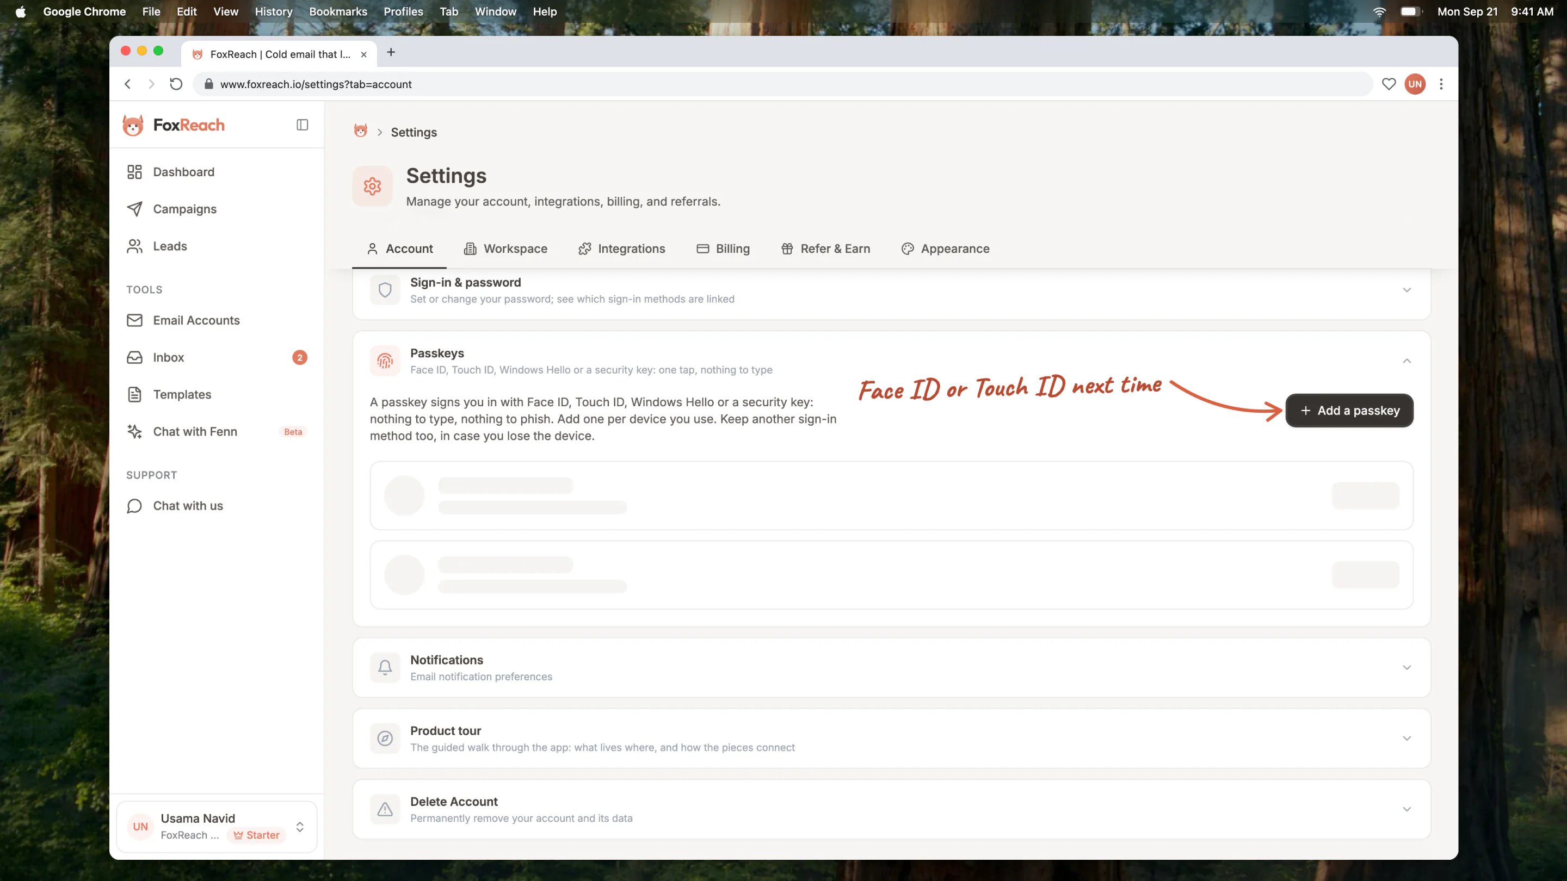Click the Passkeys fingerprint icon
Screen dimensions: 1567x881
[x=385, y=361]
